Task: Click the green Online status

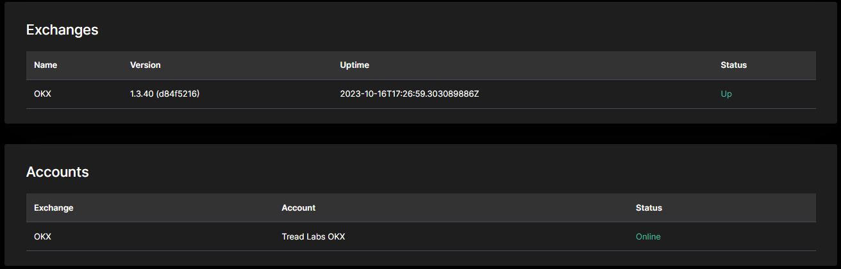Action: [x=647, y=237]
